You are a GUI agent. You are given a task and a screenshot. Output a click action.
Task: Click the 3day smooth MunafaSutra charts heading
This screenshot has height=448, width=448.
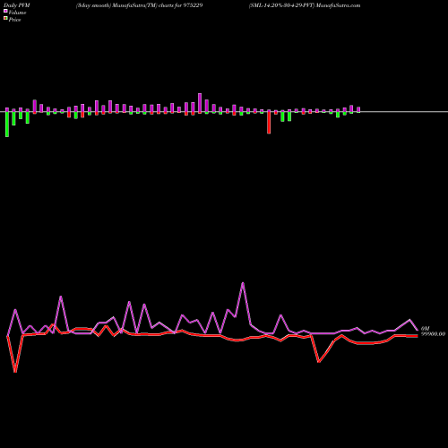[x=140, y=5]
